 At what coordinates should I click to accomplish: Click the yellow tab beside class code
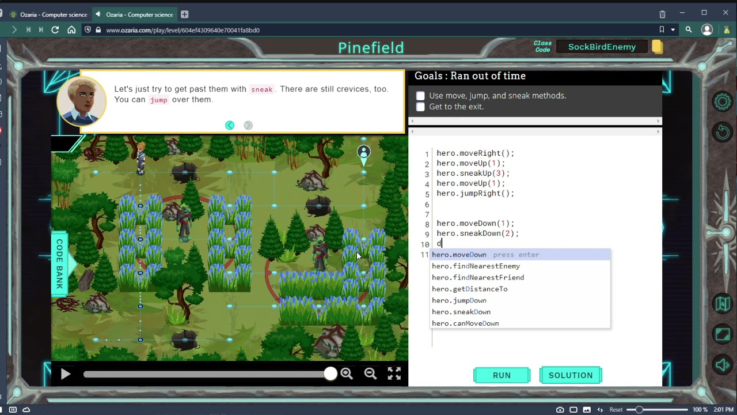[x=658, y=47]
